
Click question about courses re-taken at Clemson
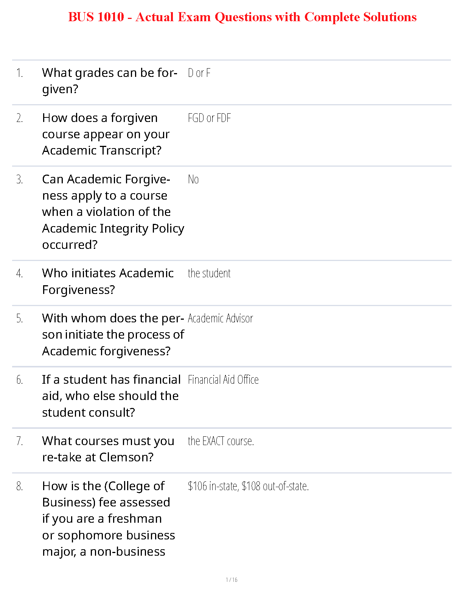pos(108,449)
